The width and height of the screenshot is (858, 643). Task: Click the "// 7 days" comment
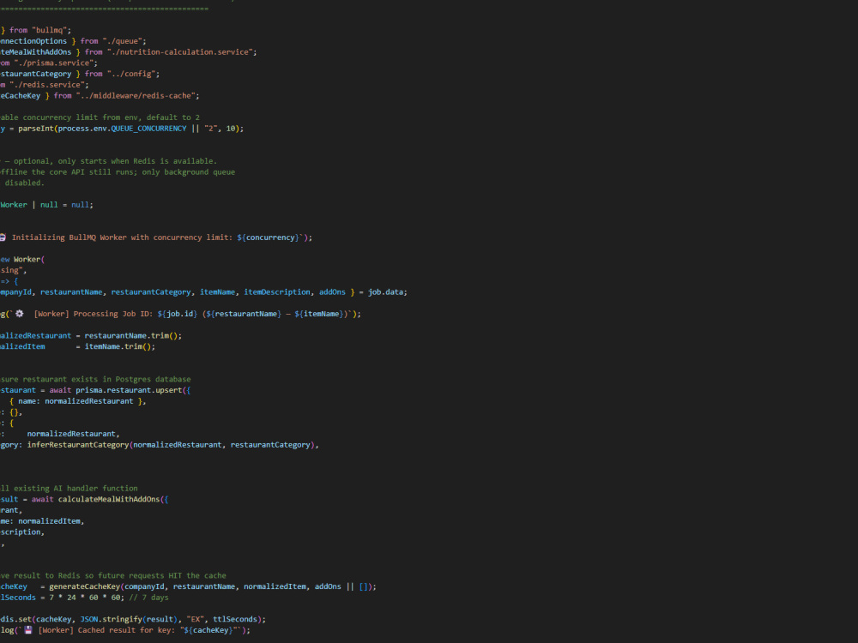(x=148, y=598)
